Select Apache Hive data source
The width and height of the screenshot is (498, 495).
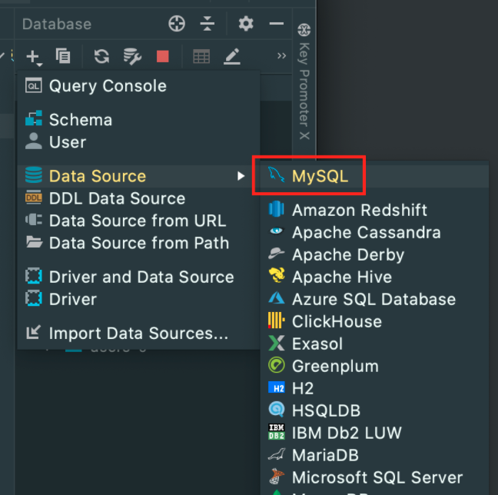375,277
